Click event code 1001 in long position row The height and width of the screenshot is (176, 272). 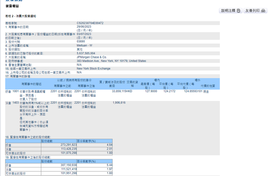(16, 91)
